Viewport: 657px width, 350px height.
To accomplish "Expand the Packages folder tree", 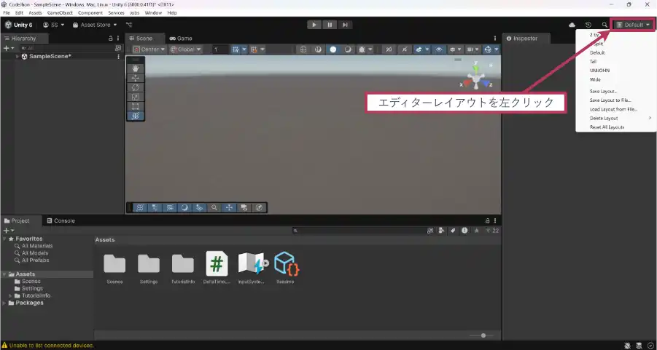I will [x=4, y=303].
